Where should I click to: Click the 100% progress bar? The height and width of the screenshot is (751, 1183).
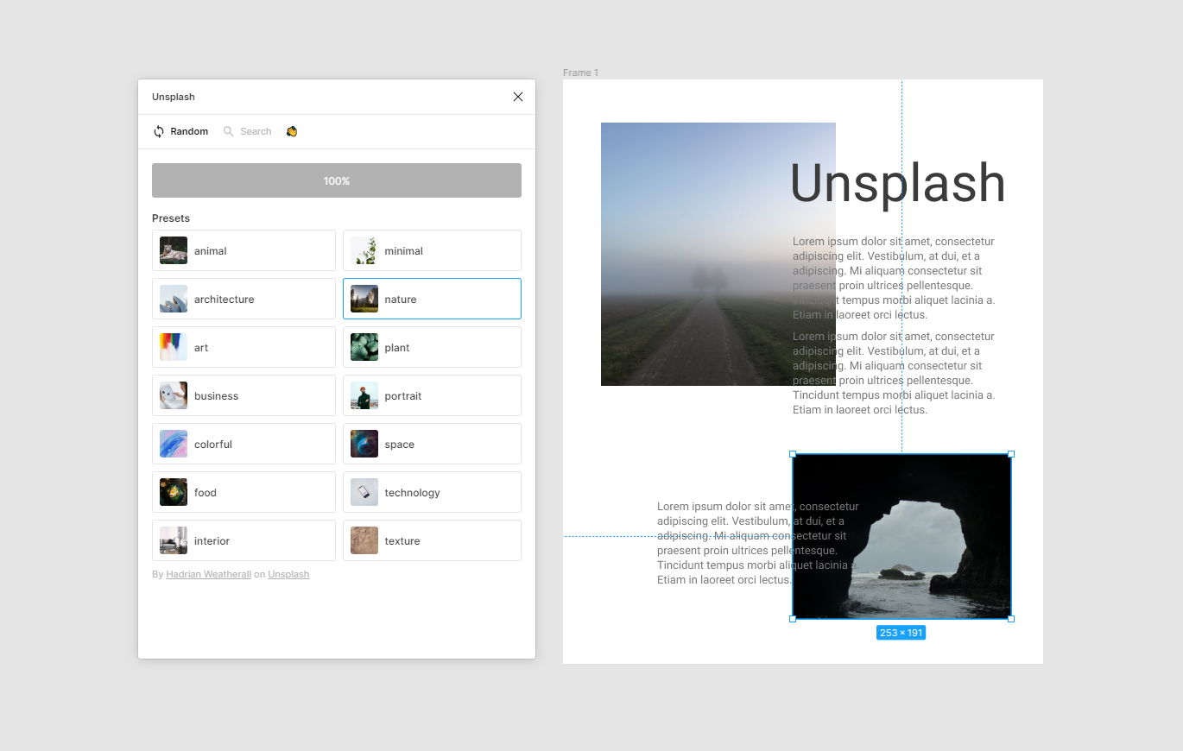click(x=337, y=180)
